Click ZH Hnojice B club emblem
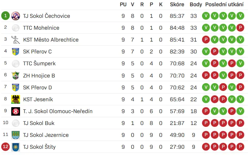Screen dimensions: 248x155 (16, 75)
